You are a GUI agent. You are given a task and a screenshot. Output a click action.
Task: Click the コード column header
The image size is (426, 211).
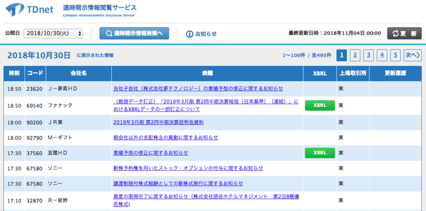(x=35, y=73)
